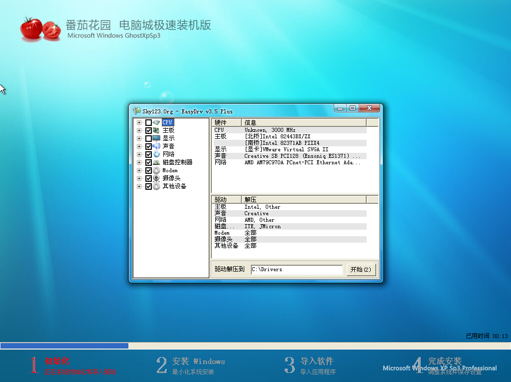Screen dimensions: 511x382
Task: Click the blue installation progress bar
Action: click(64, 346)
